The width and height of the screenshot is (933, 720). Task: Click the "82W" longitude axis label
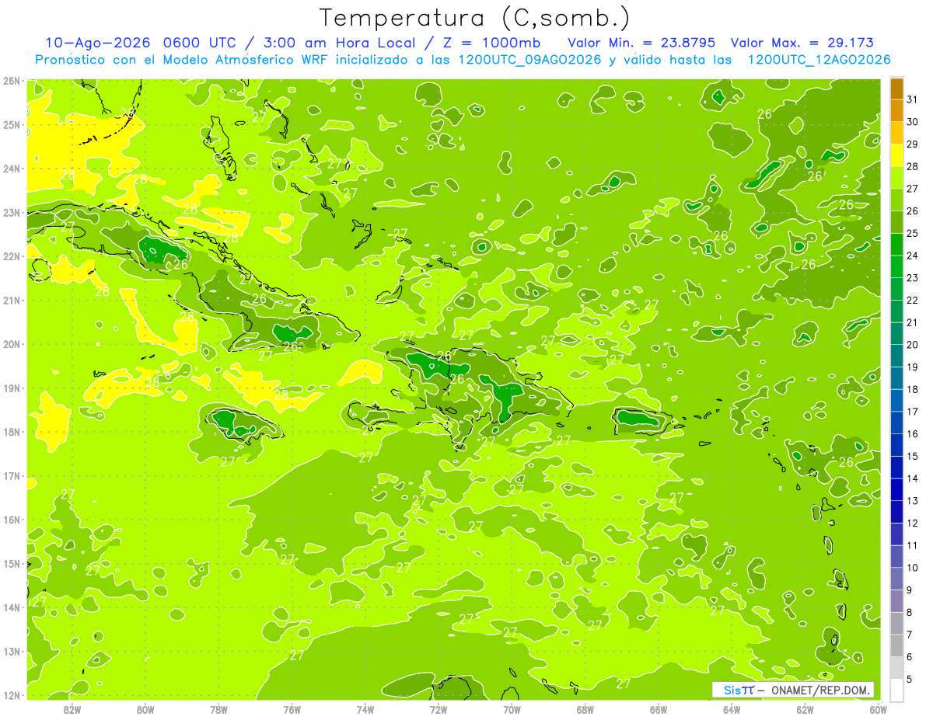coord(72,709)
